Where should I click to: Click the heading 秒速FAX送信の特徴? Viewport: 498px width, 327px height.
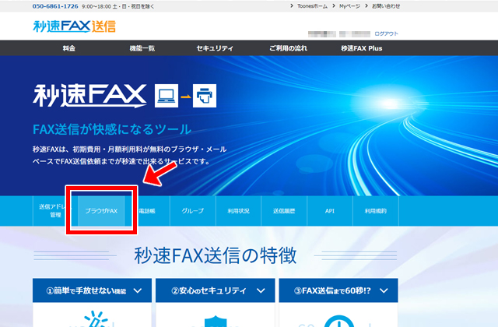[x=216, y=255]
